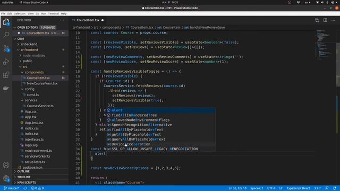This screenshot has width=340, height=191.
Task: Click Ln 35, Col 10 status entry
Action: 237,188
